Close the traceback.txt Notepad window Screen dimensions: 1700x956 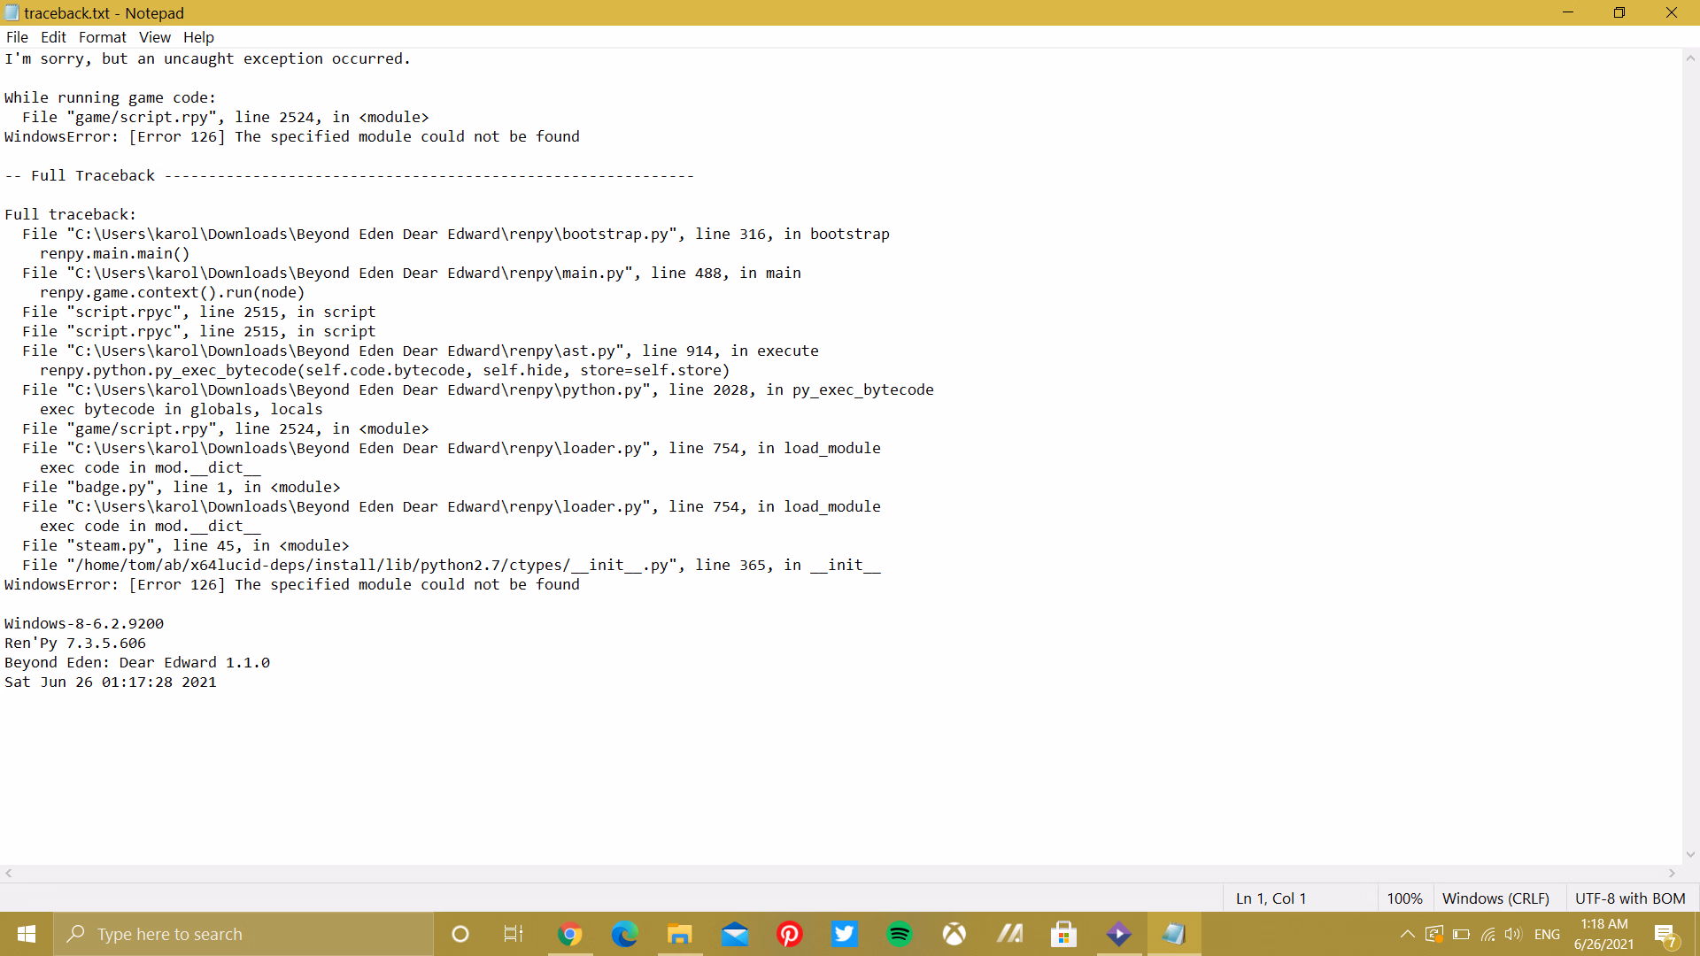click(x=1672, y=12)
